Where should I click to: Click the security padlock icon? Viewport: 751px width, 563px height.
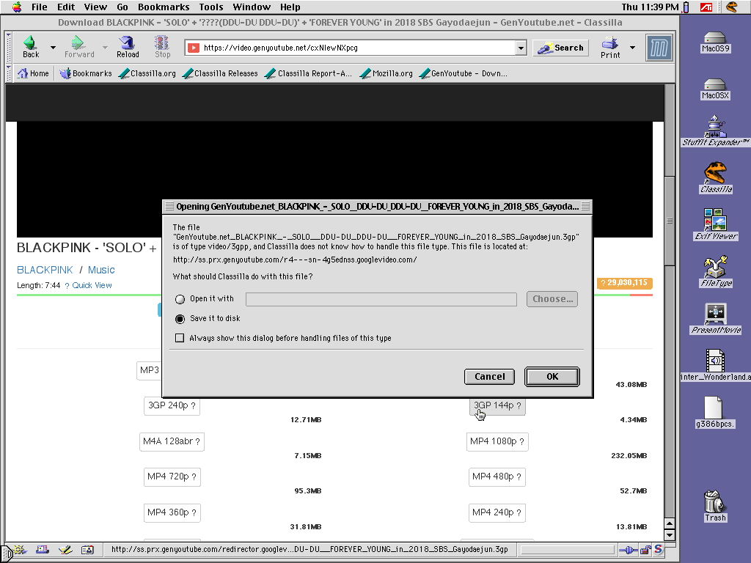(x=645, y=550)
